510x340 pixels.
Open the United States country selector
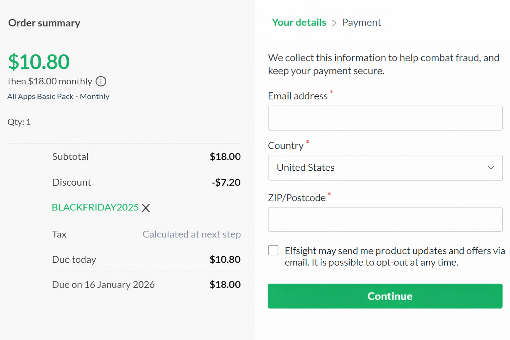(385, 168)
